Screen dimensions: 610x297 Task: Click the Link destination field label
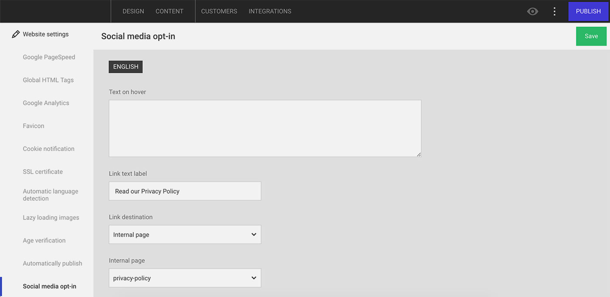coord(131,217)
